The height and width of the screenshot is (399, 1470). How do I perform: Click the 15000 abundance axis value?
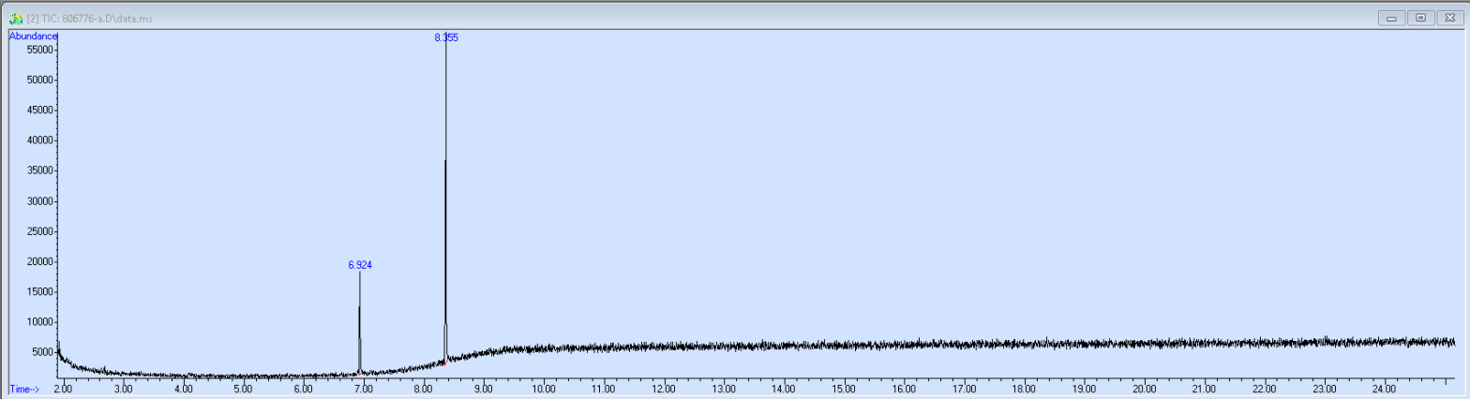click(41, 291)
